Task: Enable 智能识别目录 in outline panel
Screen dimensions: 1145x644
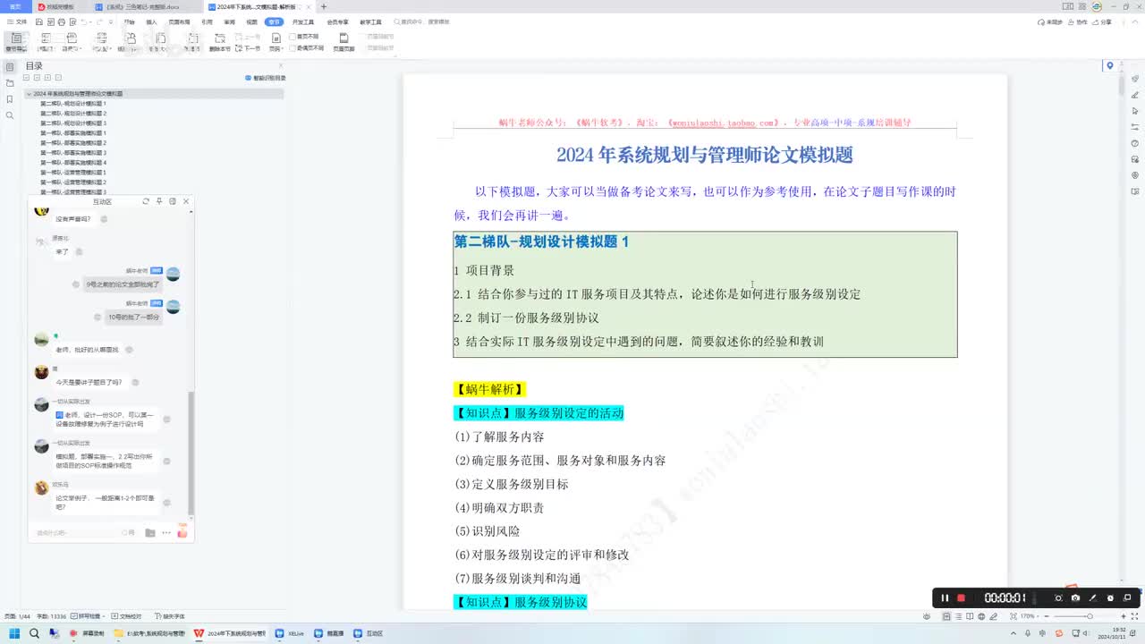Action: click(x=266, y=78)
